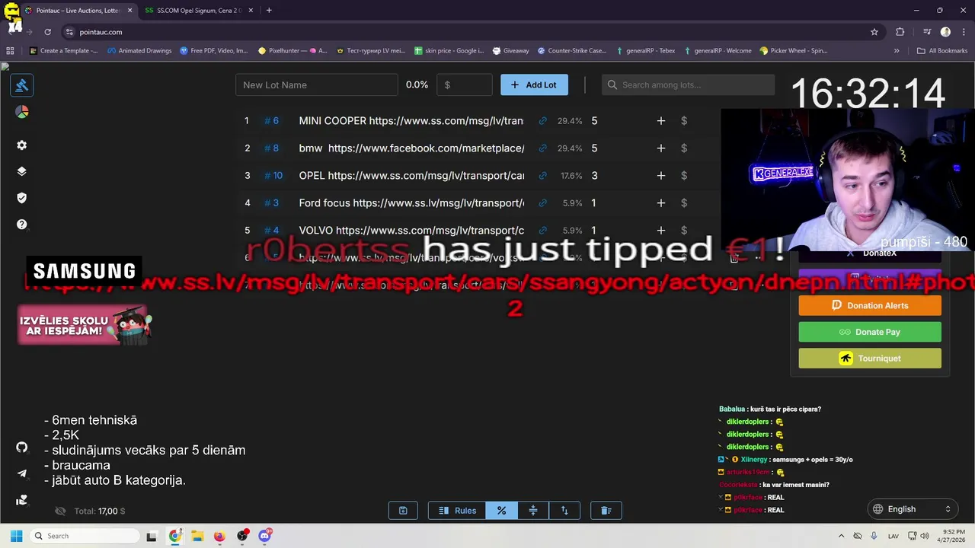
Task: Add amount plus on MINI COOPER row
Action: [660, 121]
